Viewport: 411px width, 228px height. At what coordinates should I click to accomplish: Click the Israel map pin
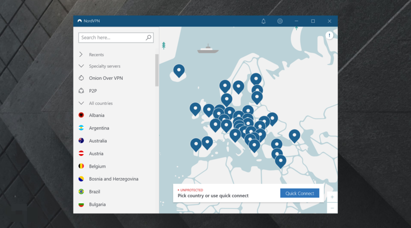pyautogui.click(x=280, y=161)
